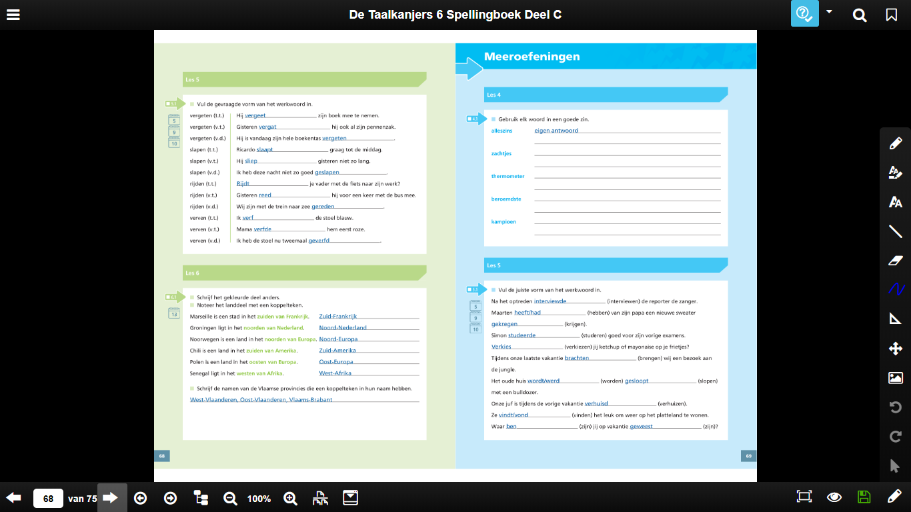The height and width of the screenshot is (512, 911).
Task: Click the word 'kampioen'
Action: [x=504, y=222]
